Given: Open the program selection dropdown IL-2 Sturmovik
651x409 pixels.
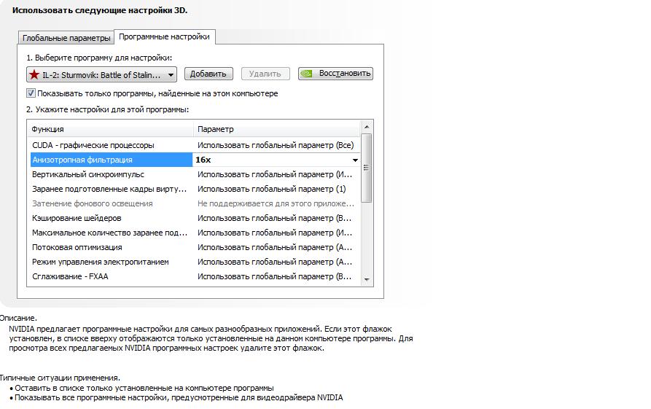Looking at the screenshot, I should click(102, 75).
